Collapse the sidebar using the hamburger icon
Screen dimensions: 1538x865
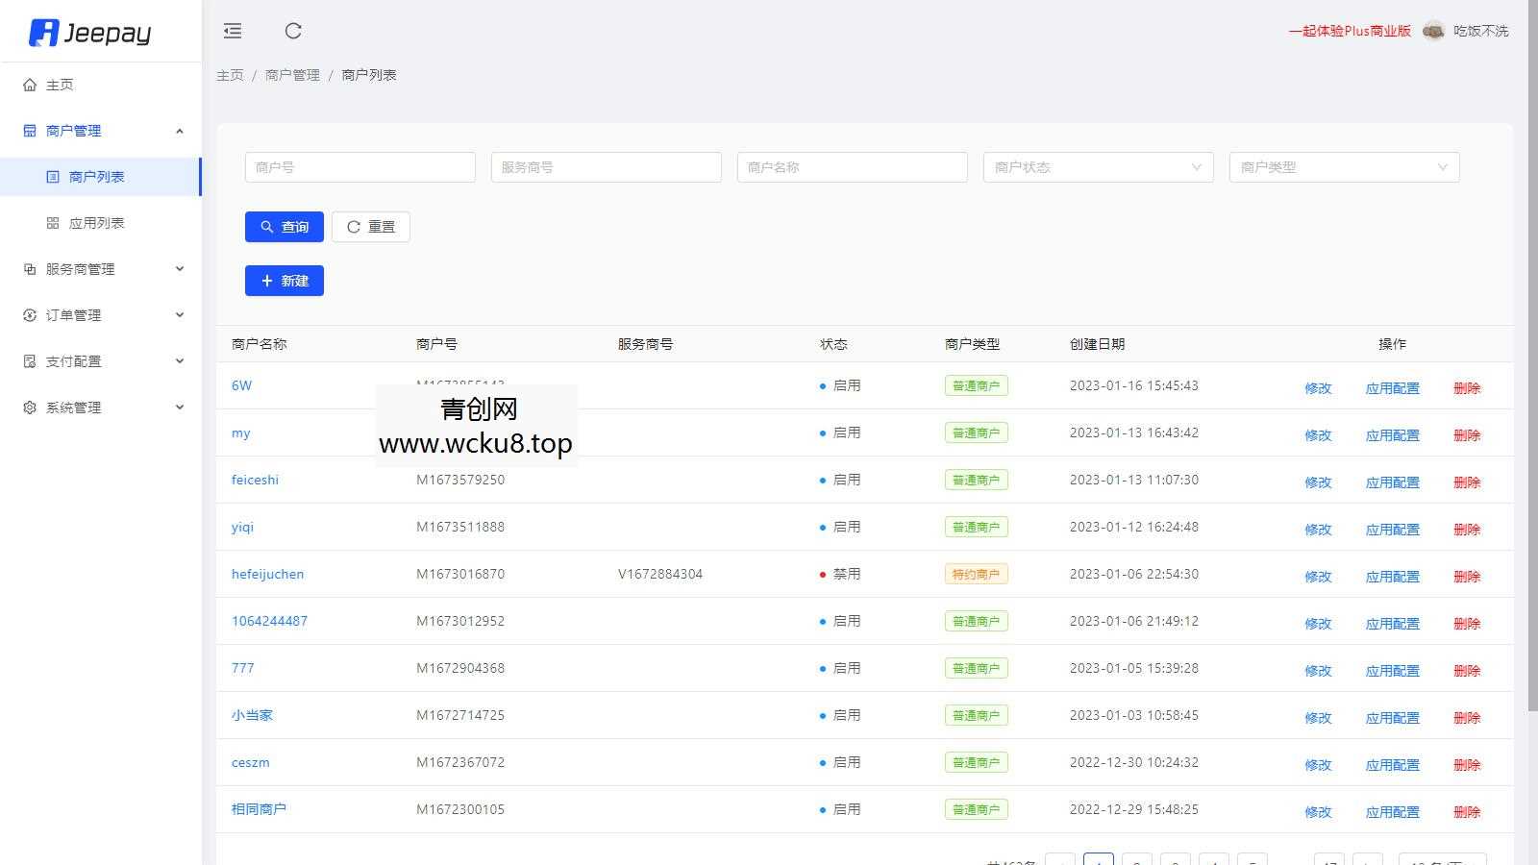[x=232, y=31]
